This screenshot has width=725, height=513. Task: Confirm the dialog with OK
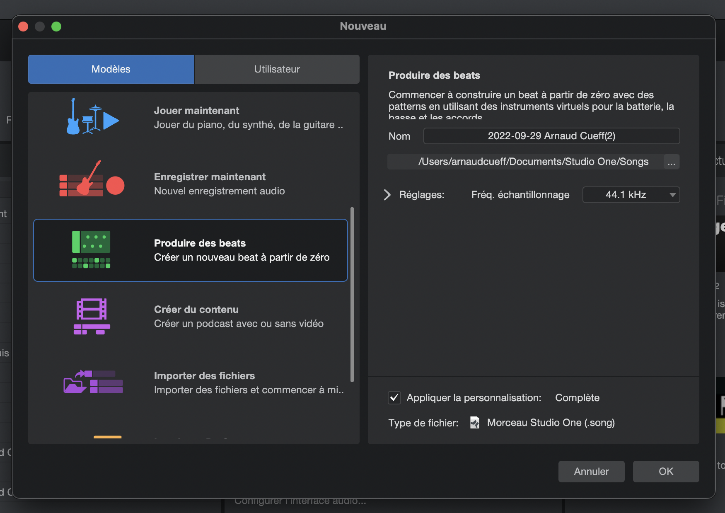(x=666, y=472)
